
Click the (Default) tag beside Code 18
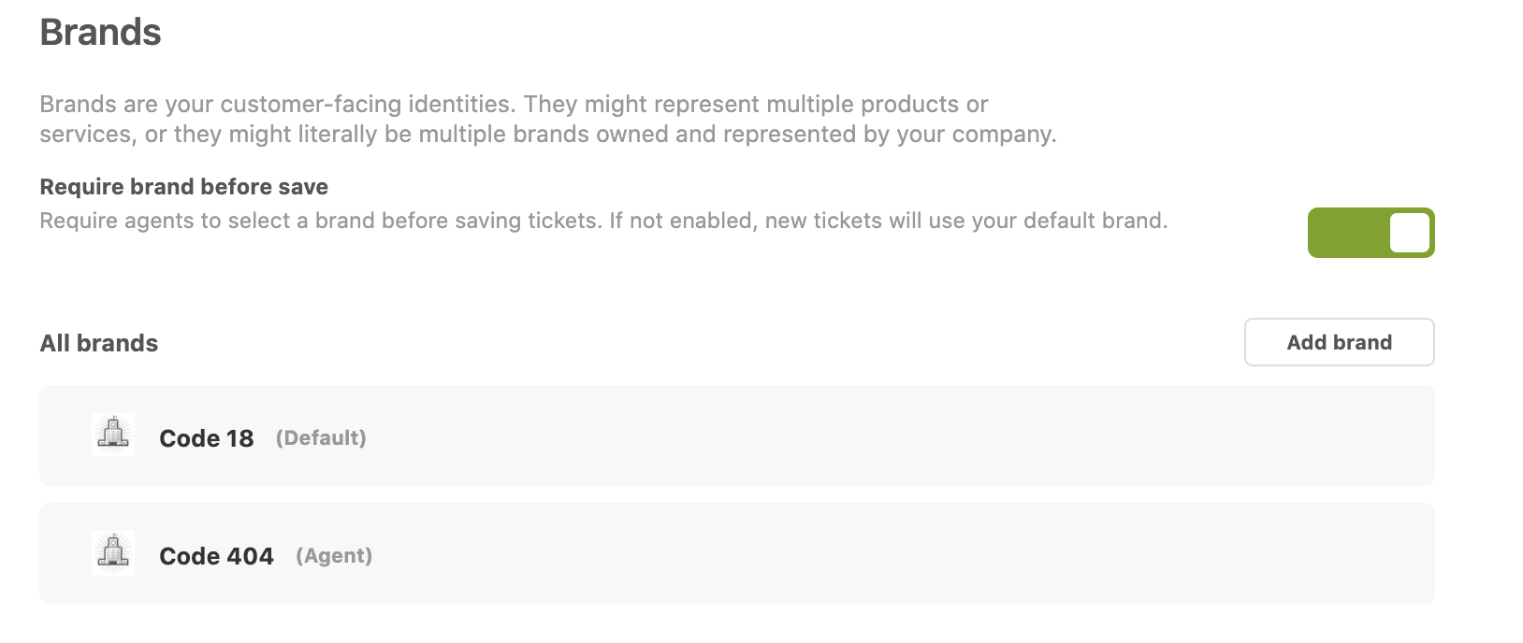coord(321,437)
